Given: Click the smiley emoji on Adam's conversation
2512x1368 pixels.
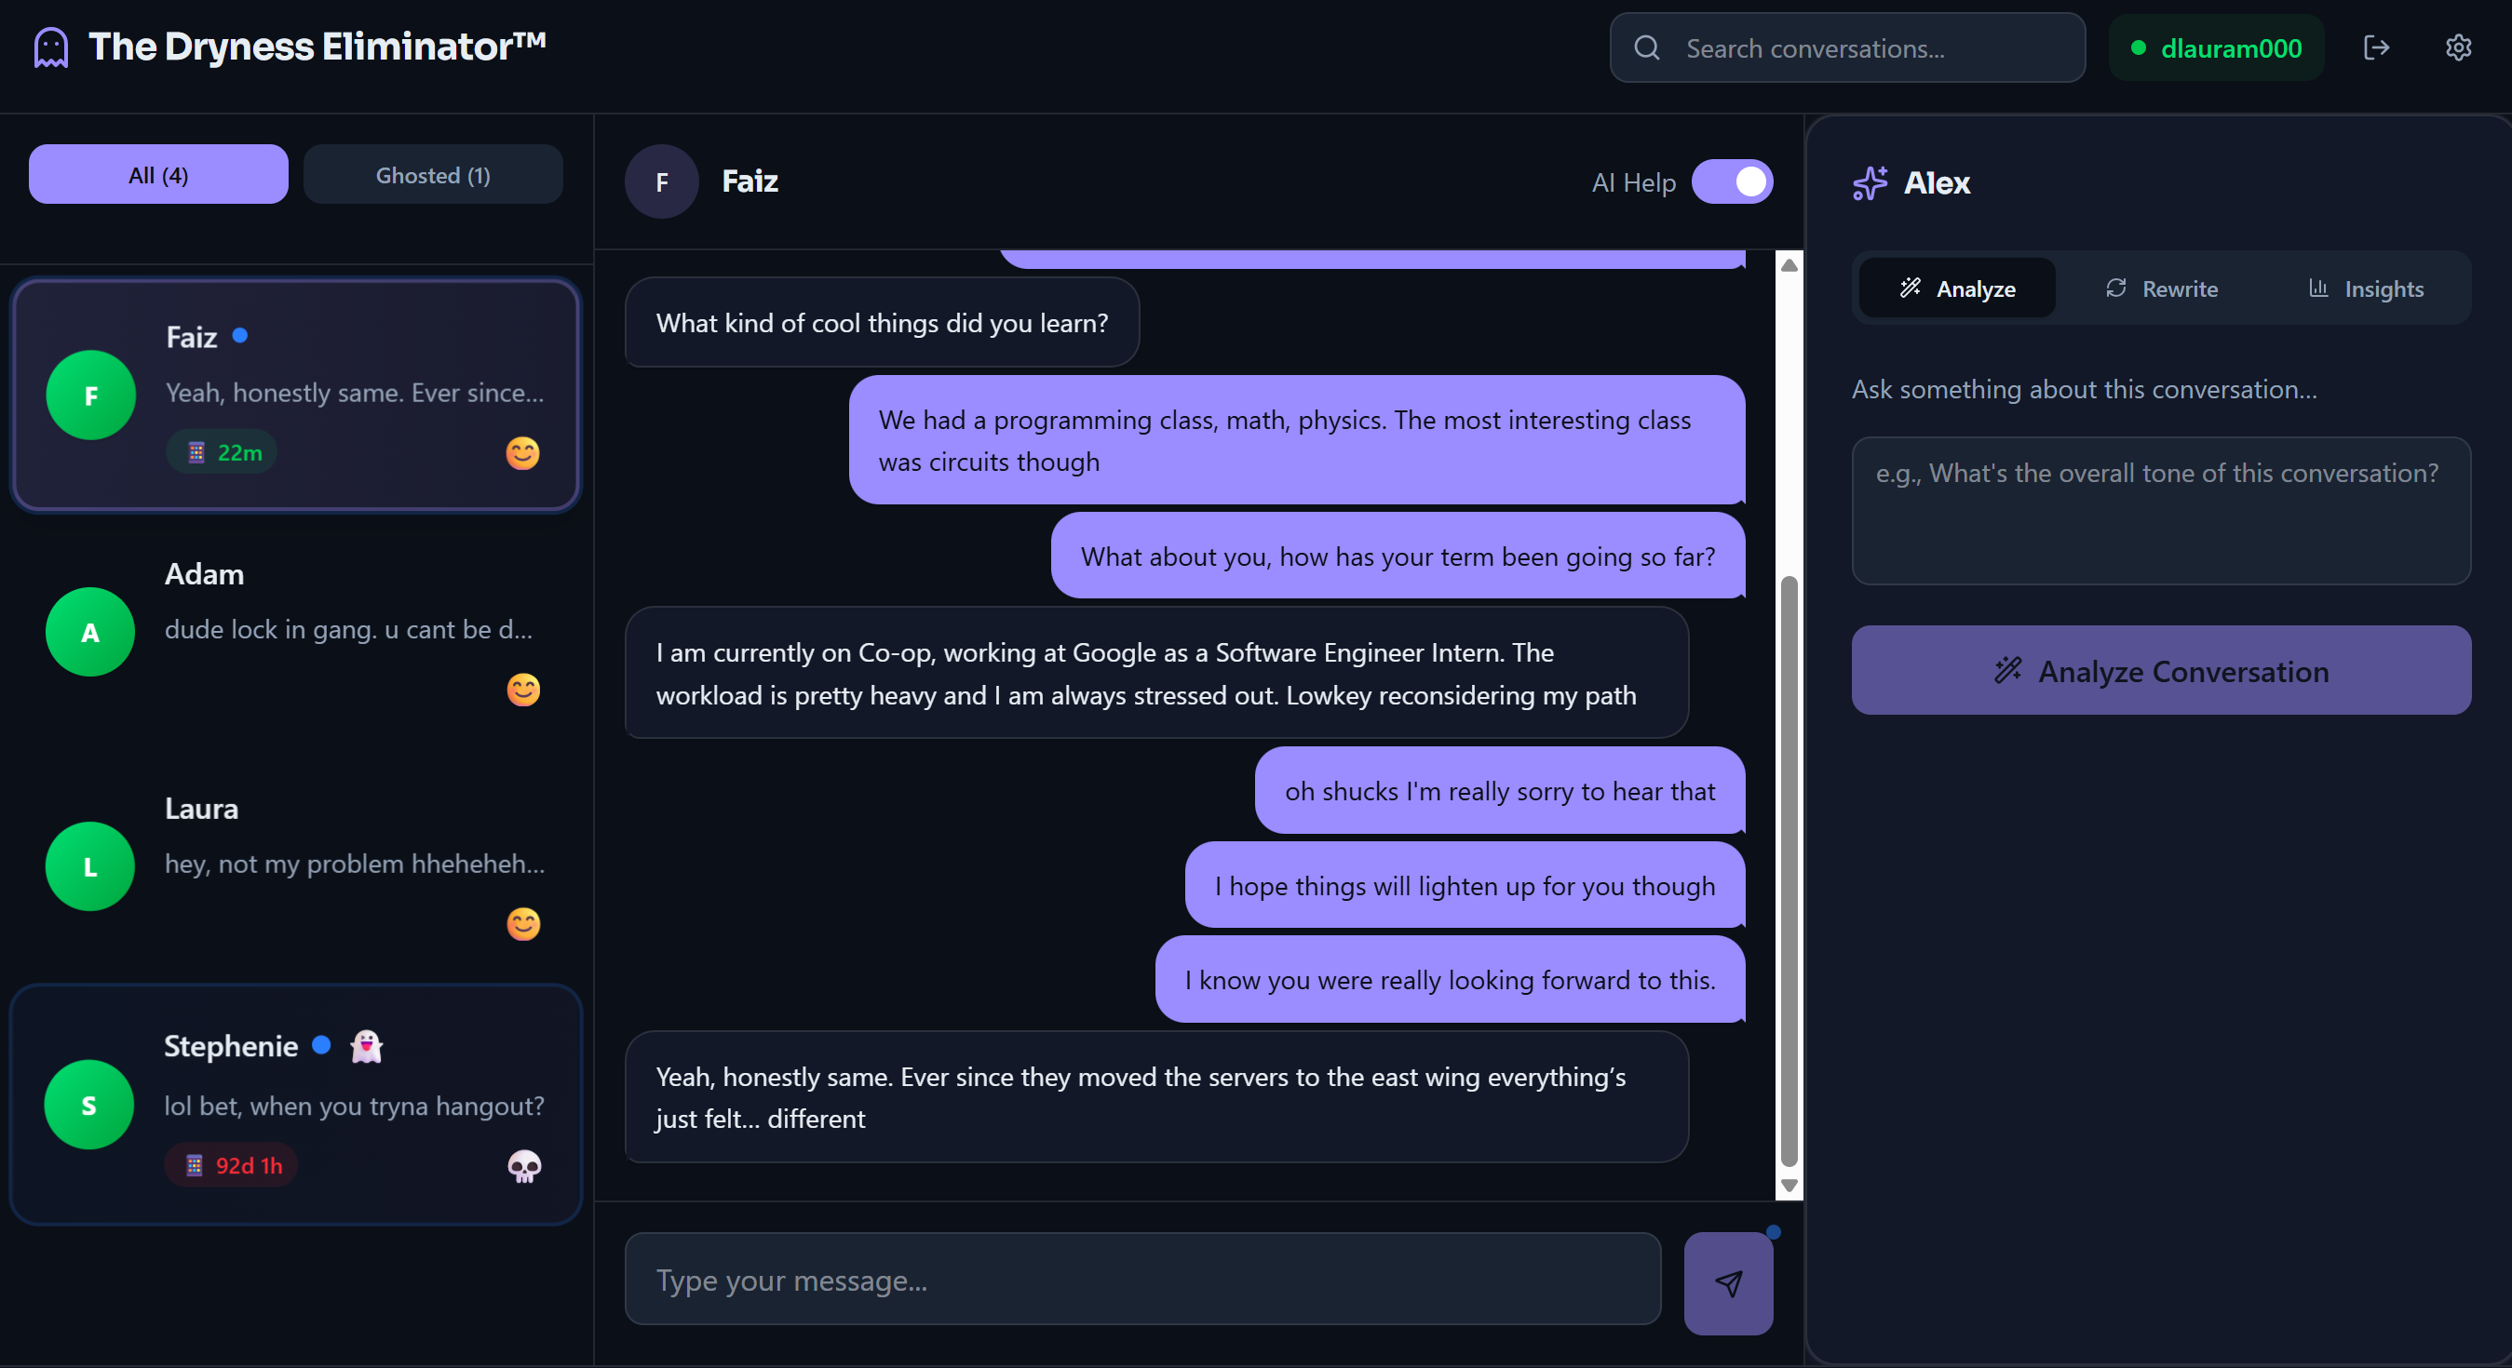Looking at the screenshot, I should (x=523, y=690).
